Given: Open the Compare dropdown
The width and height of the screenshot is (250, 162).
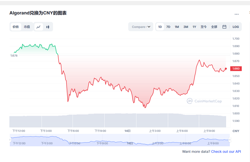Looking at the screenshot, I should (x=141, y=27).
